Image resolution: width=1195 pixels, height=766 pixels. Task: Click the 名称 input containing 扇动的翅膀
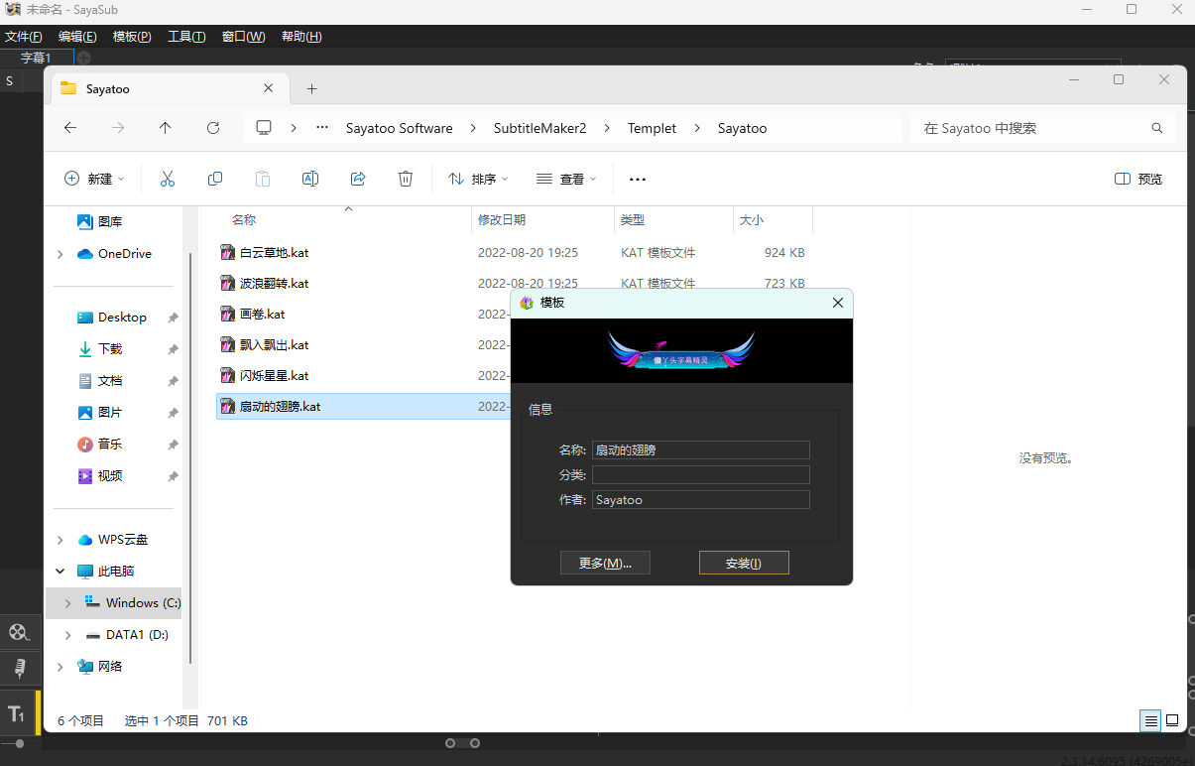[x=700, y=449]
